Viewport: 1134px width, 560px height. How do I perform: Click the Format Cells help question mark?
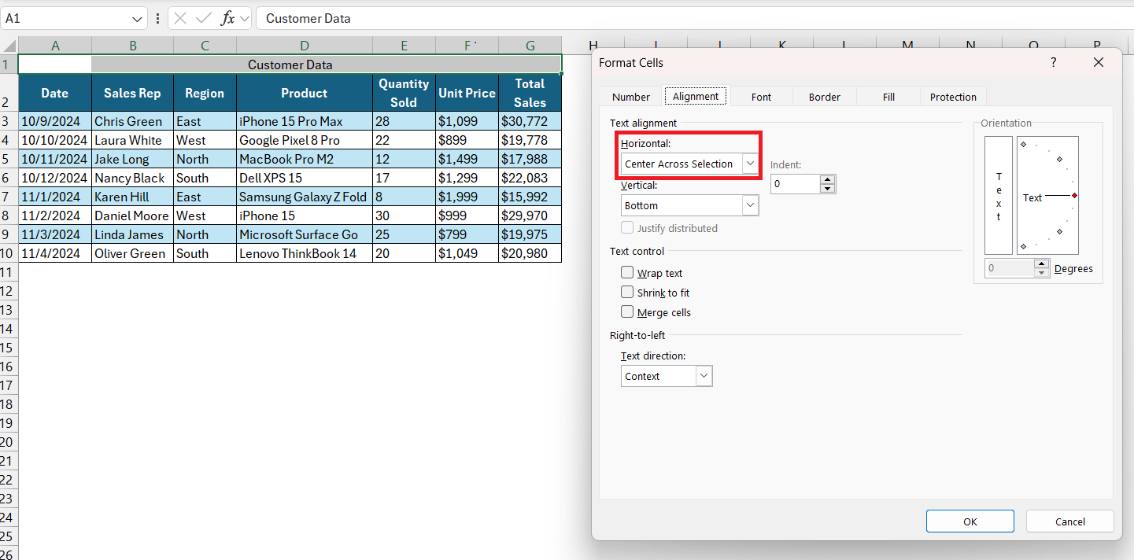1054,62
